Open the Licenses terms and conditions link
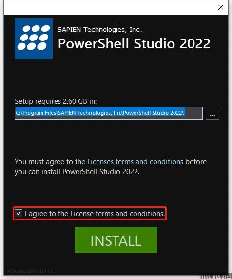Screen dimensions: 232x279 (135, 162)
